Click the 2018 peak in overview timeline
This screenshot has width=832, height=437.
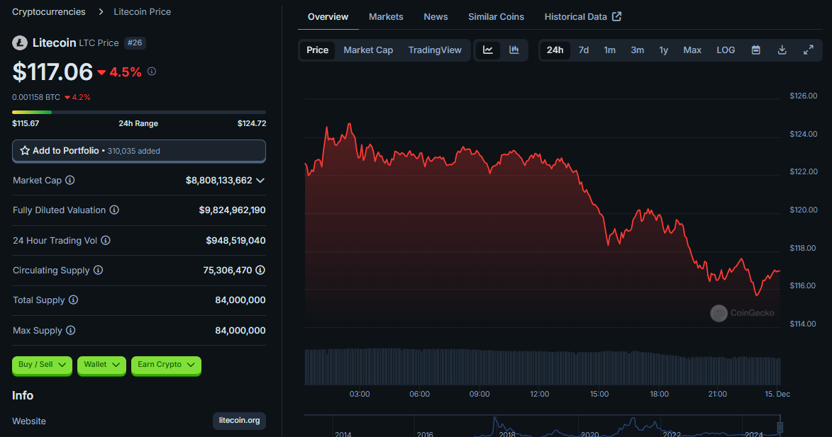coord(494,419)
